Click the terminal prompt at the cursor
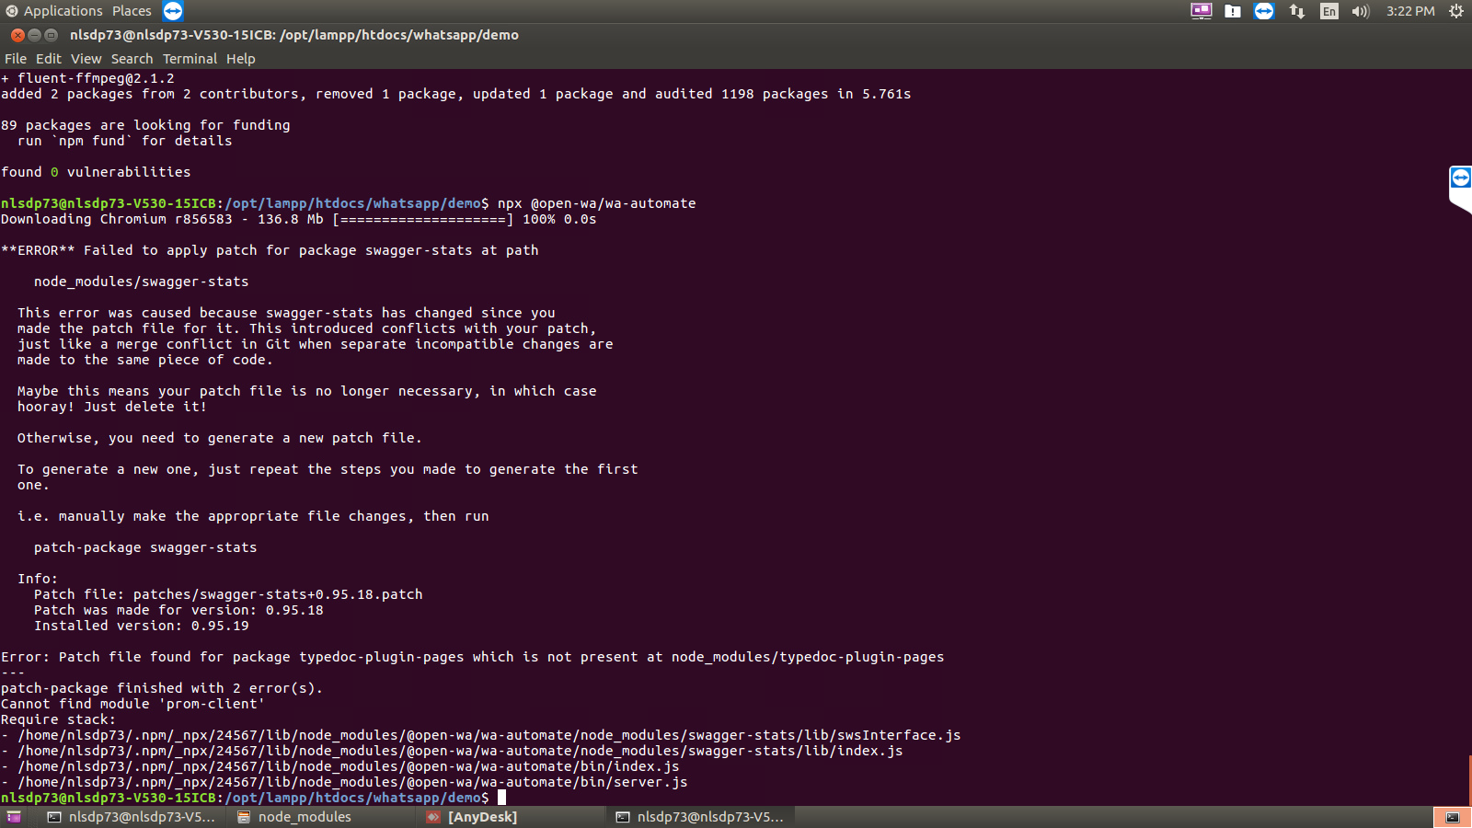The height and width of the screenshot is (828, 1472). pyautogui.click(x=500, y=798)
